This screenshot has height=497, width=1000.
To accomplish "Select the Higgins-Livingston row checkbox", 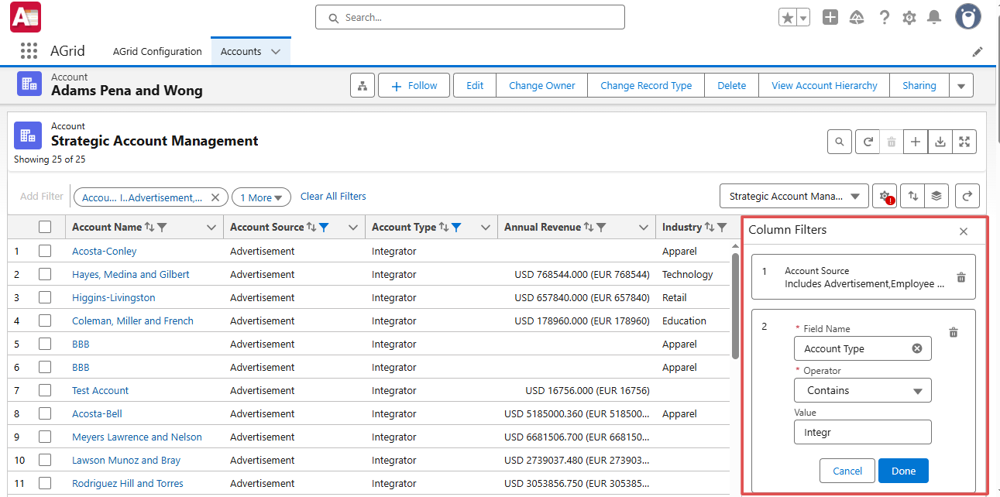I will pos(45,297).
